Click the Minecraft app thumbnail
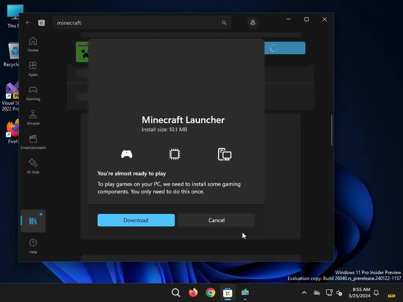The height and width of the screenshot is (302, 403). tap(82, 52)
